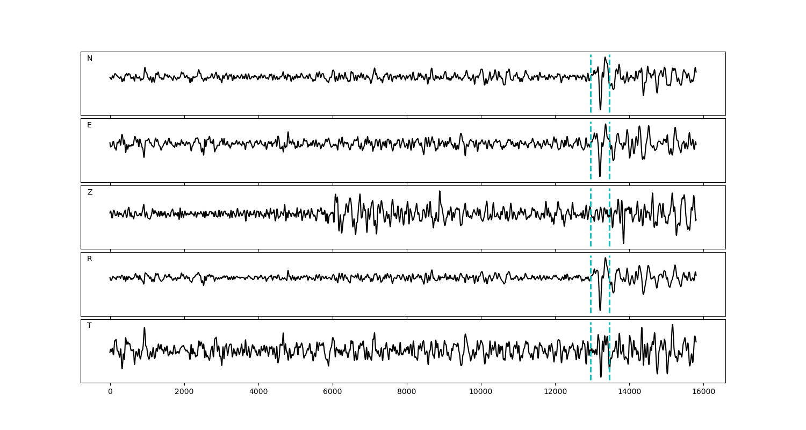Image resolution: width=806 pixels, height=430 pixels.
Task: Click the x-axis tick label 10000
Action: point(481,392)
